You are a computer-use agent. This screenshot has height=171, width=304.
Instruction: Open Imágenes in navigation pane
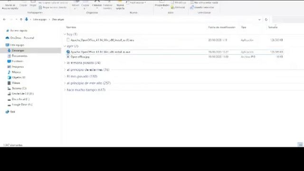pos(16,66)
